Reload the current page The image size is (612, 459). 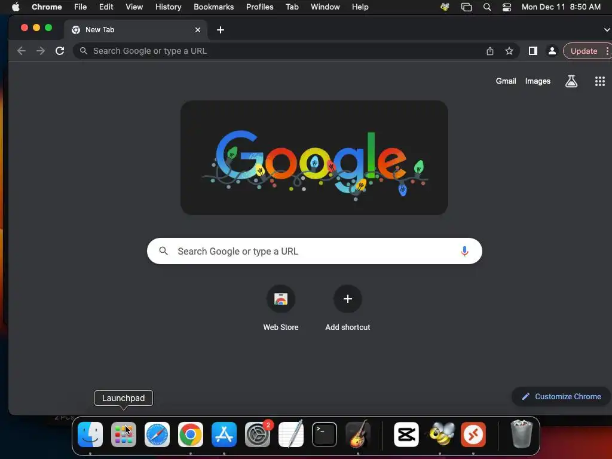click(60, 51)
